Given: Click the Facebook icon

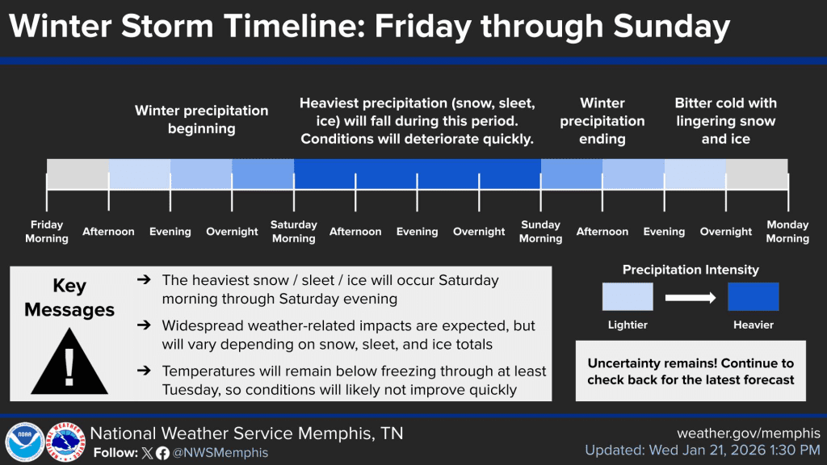Looking at the screenshot, I should [x=162, y=454].
